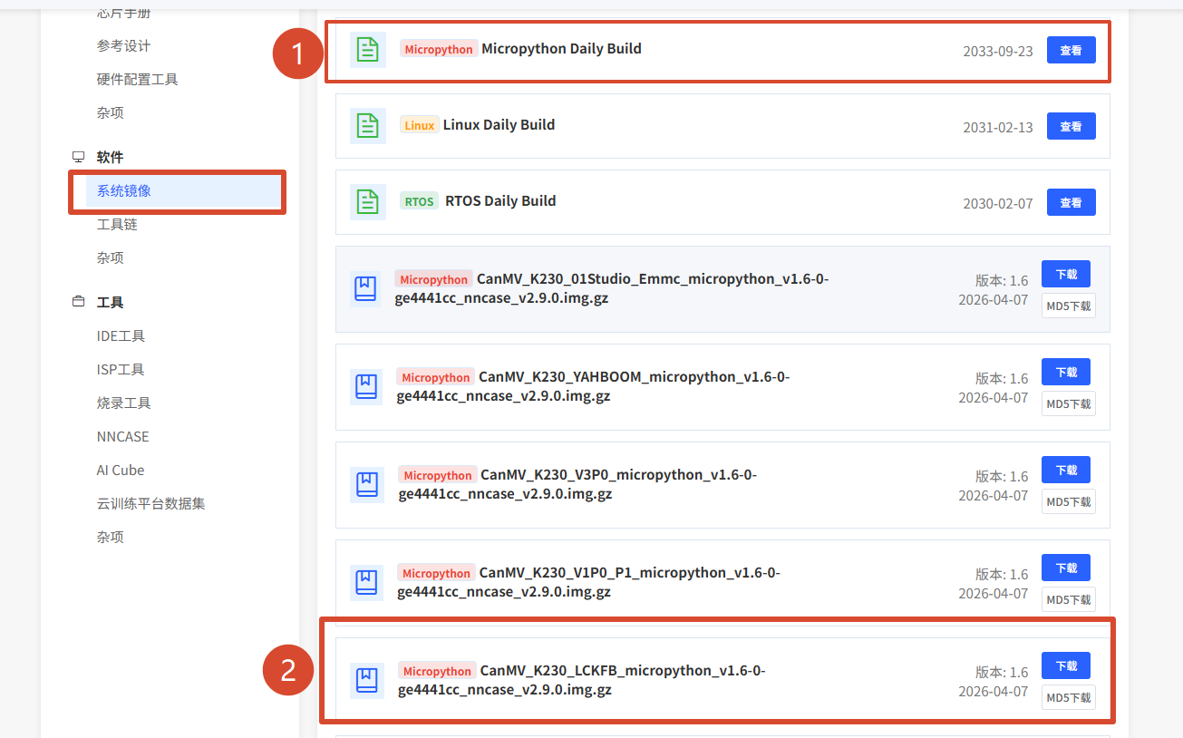Image resolution: width=1183 pixels, height=738 pixels.
Task: Download MD5 for CanMV_K230_01Studio_Emmc image
Action: click(1069, 306)
